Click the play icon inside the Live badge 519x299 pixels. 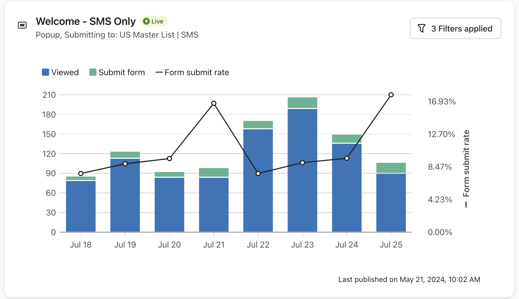[147, 21]
